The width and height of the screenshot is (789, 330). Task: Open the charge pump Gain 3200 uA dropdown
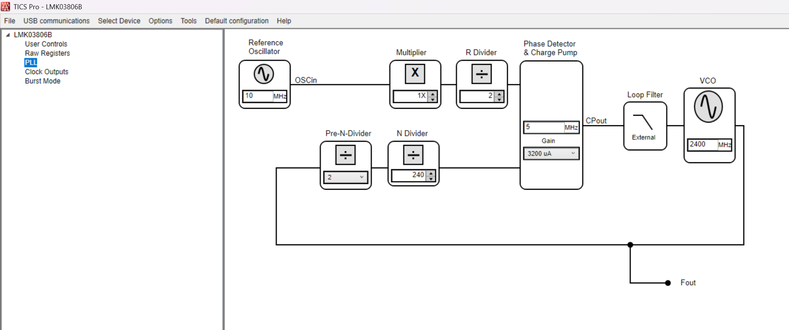pos(551,153)
